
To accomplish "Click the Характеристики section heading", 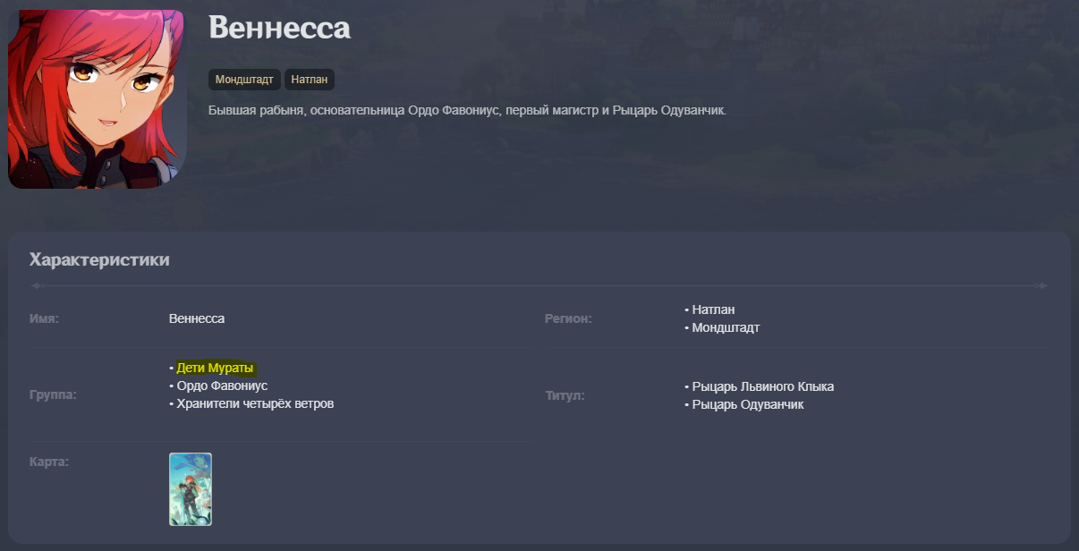I will [99, 260].
